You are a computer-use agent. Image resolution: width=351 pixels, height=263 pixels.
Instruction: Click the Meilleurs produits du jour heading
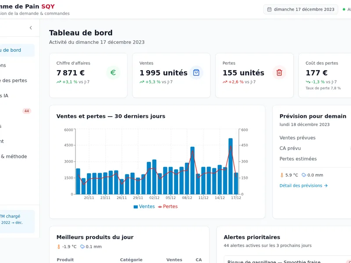(95, 237)
